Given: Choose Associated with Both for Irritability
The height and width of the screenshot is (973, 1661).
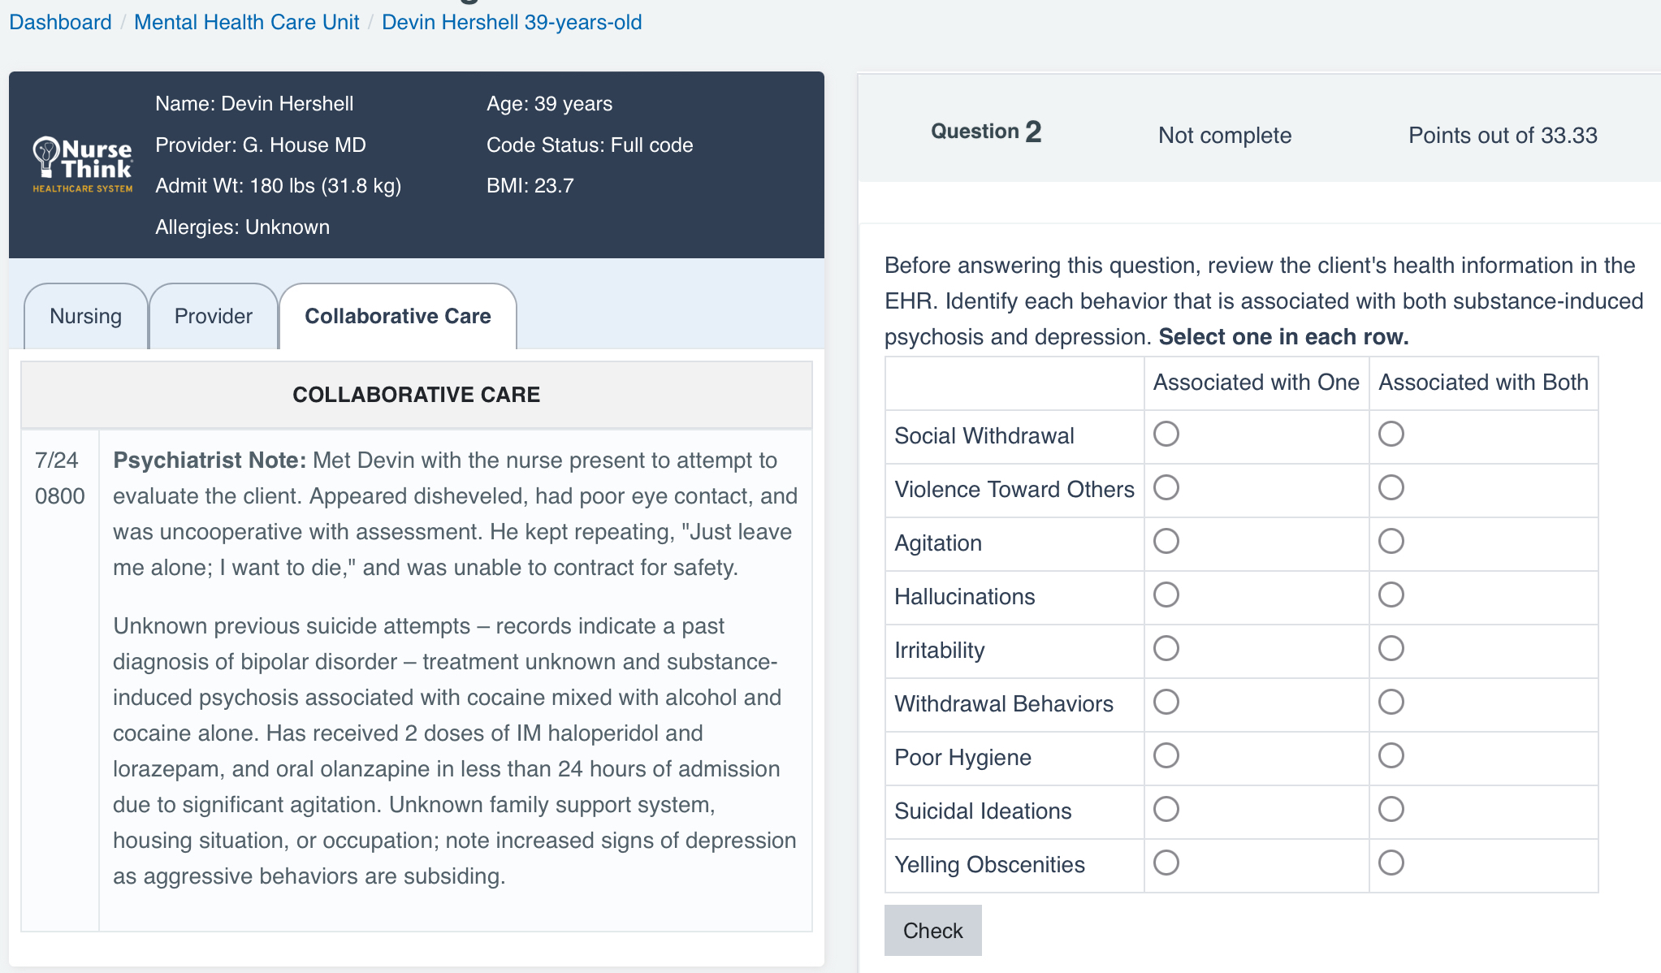Looking at the screenshot, I should (x=1391, y=648).
